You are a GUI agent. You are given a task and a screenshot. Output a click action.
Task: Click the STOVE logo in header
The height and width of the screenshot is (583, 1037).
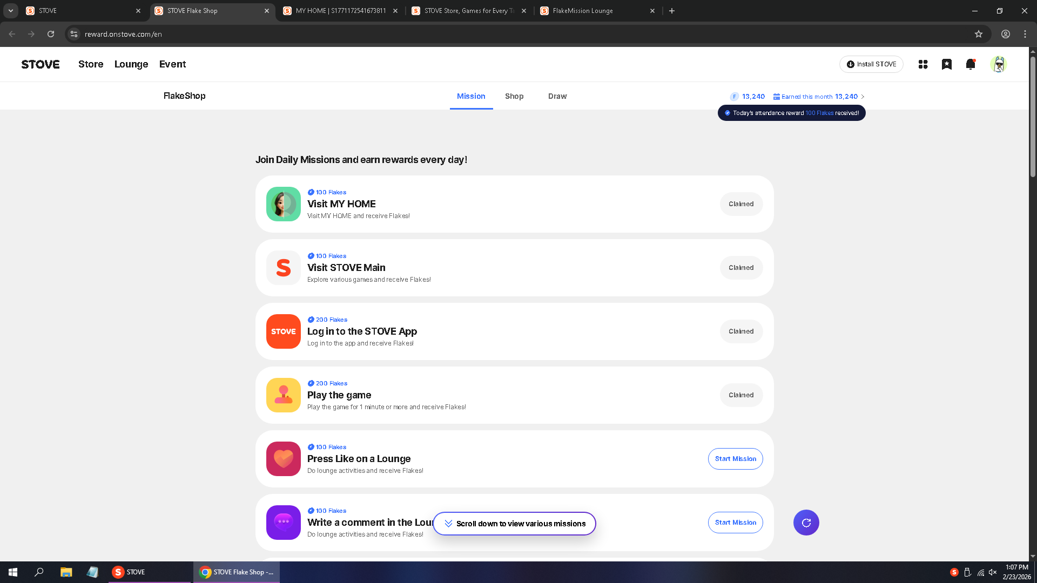tap(41, 64)
